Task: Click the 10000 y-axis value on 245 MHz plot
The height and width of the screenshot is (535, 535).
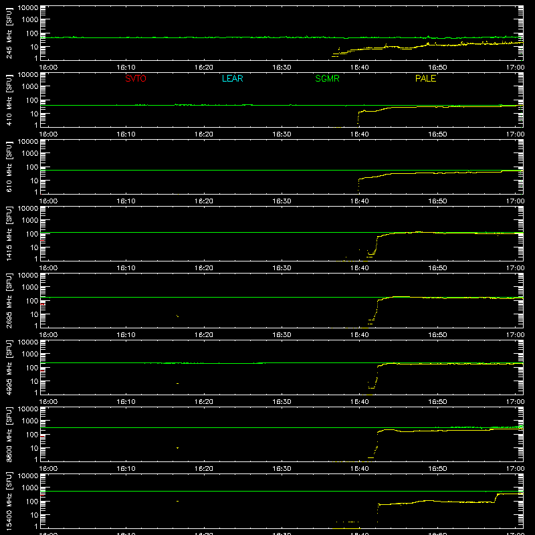Action: pyautogui.click(x=28, y=8)
